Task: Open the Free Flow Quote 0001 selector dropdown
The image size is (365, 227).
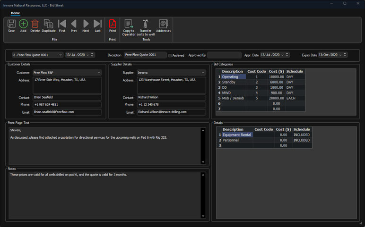Action: click(61, 55)
